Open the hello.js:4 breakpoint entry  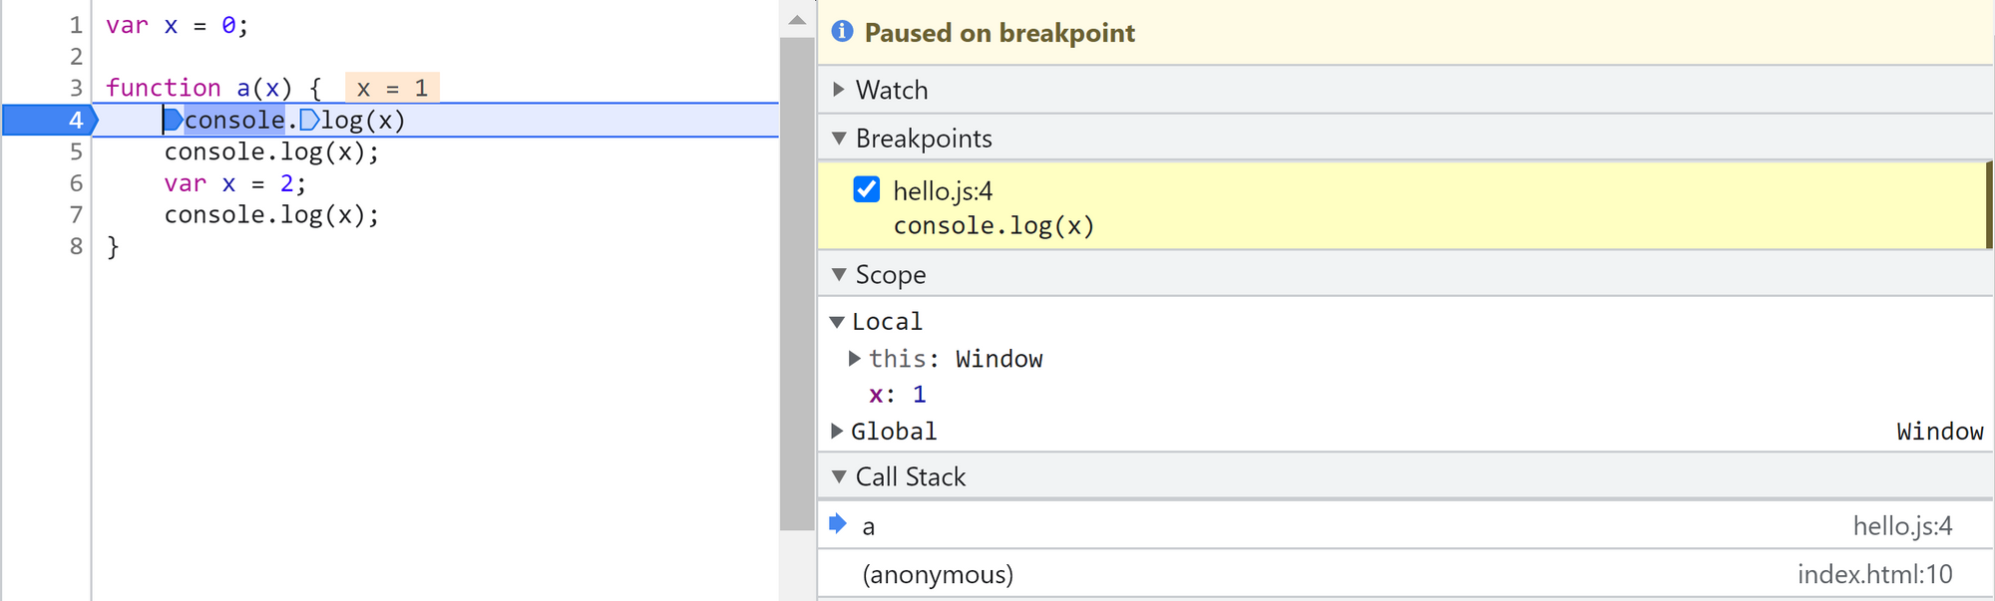(x=943, y=191)
